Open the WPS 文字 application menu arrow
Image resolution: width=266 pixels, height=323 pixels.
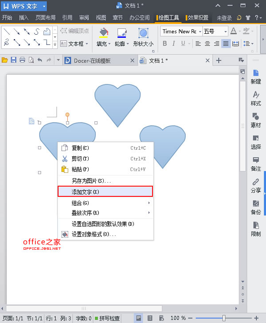tap(44, 6)
